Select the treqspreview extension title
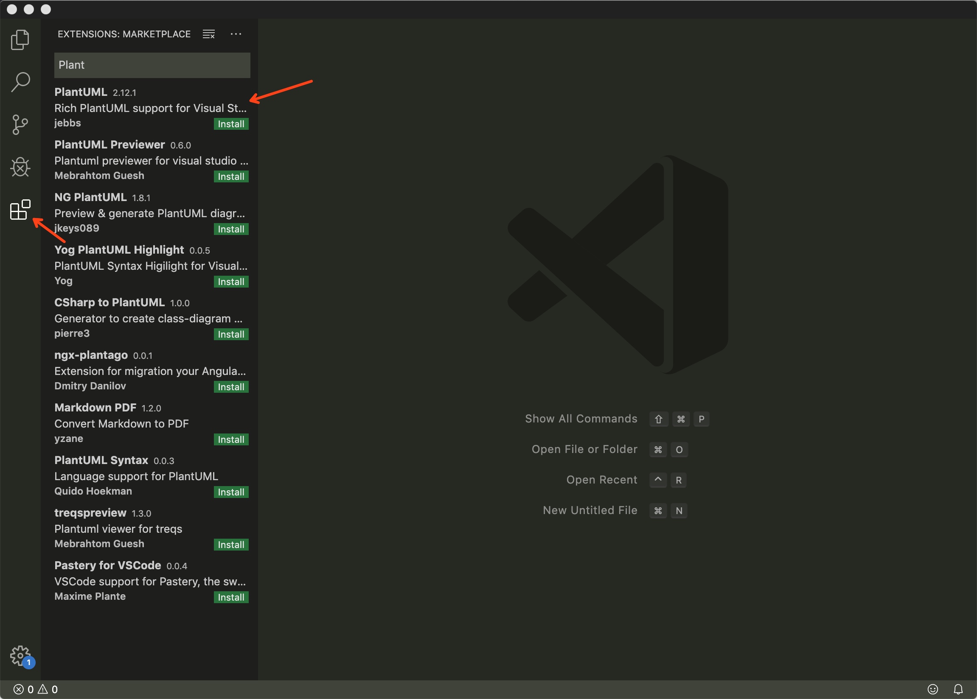The height and width of the screenshot is (699, 977). tap(90, 513)
